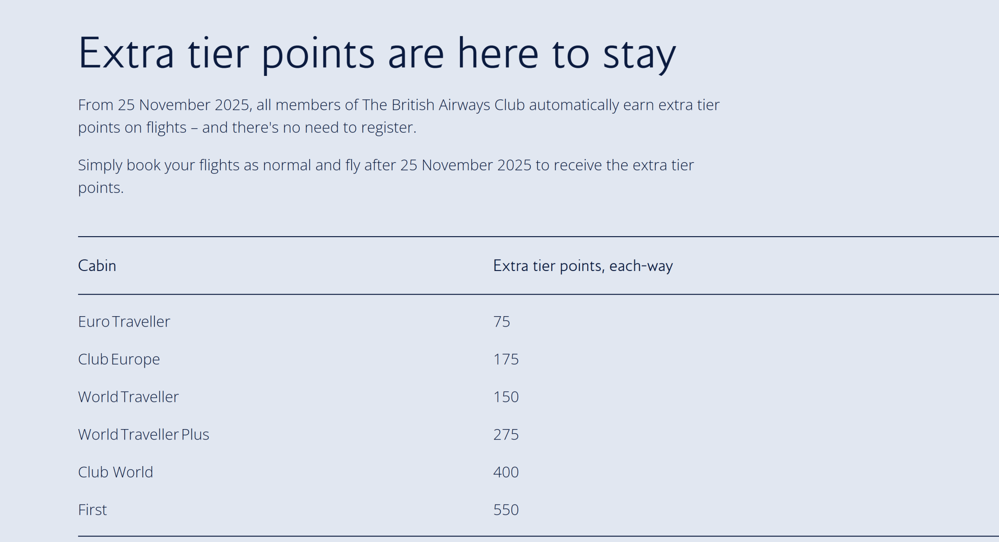999x542 pixels.
Task: Click the World Traveller cabin row label
Action: coord(128,397)
